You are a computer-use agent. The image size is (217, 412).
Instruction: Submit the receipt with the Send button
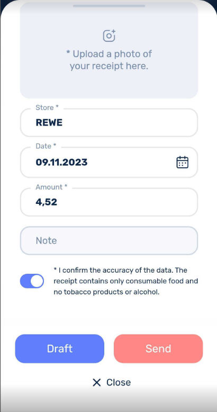pos(158,348)
